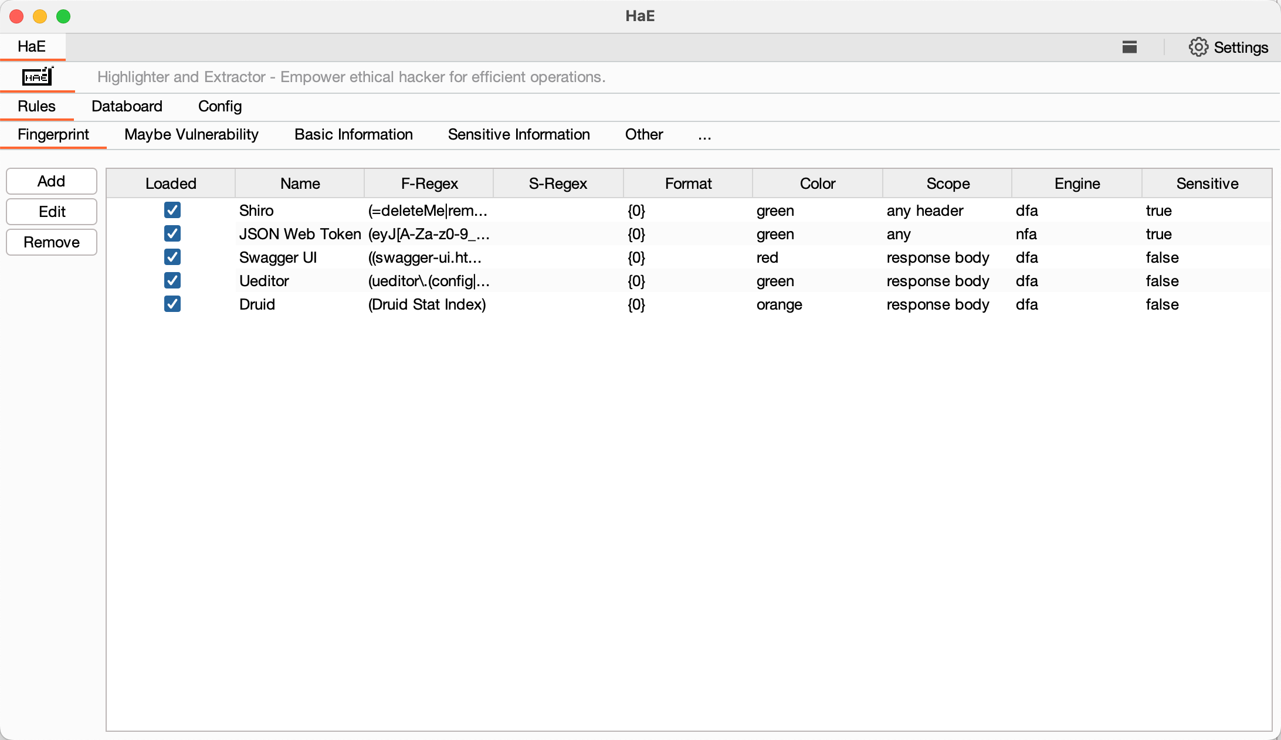Click the Rules tab to view rules

35,106
